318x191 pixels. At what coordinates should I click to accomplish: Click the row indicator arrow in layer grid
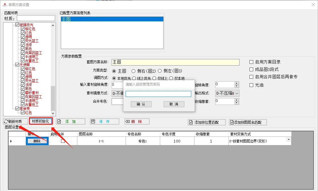pyautogui.click(x=11, y=141)
